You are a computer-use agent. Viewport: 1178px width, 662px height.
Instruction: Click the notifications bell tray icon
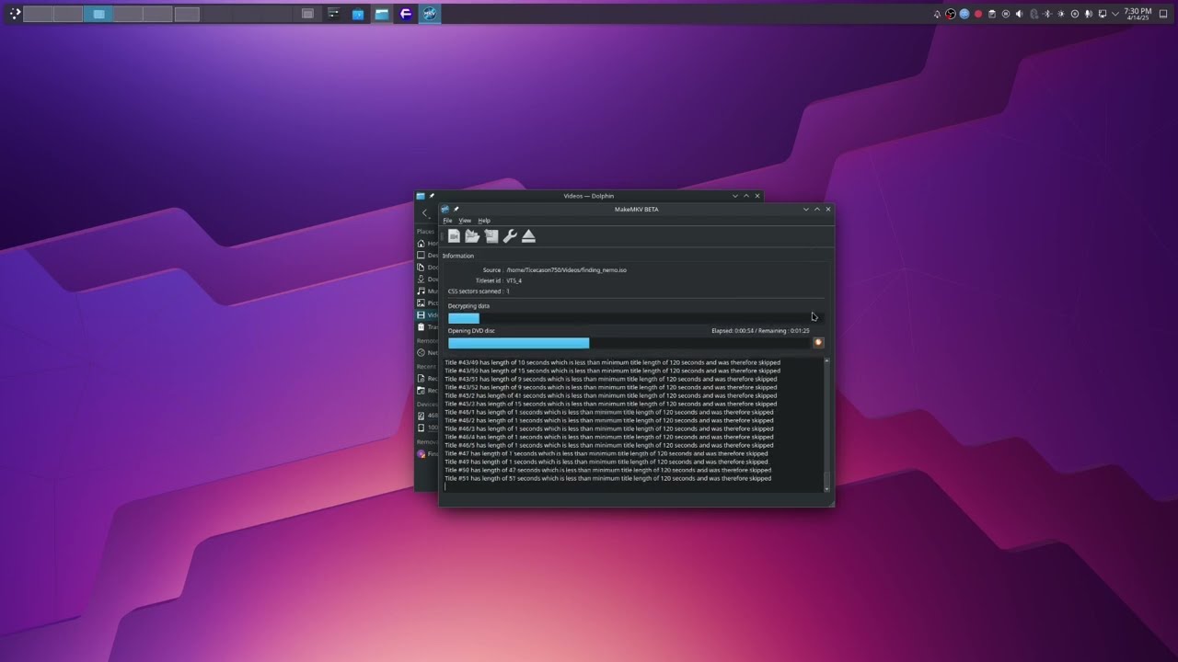click(937, 14)
